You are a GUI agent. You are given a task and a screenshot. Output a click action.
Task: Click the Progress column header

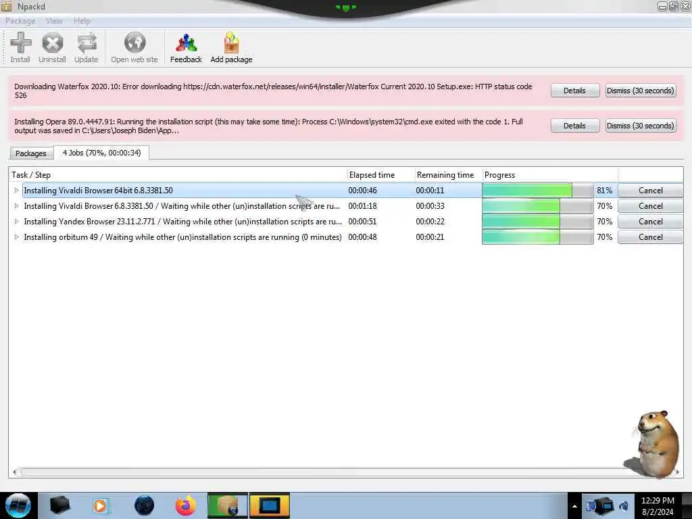click(x=550, y=175)
